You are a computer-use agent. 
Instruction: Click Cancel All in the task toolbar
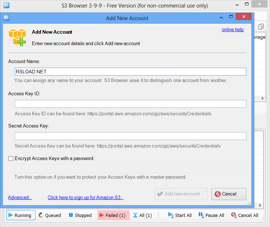coord(245,215)
